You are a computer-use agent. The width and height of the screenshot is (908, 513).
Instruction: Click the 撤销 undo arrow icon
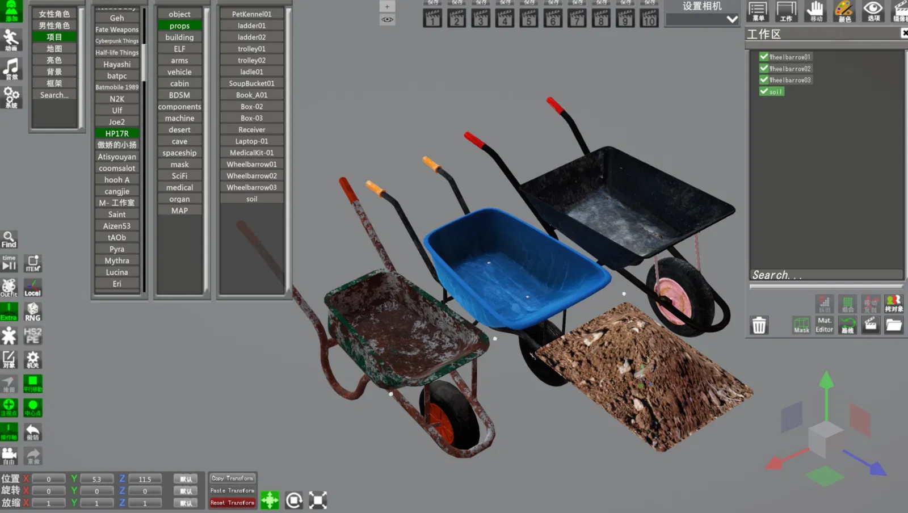33,432
